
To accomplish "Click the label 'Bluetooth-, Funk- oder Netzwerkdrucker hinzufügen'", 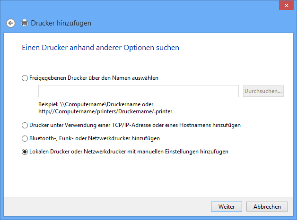I will pyautogui.click(x=95, y=138).
